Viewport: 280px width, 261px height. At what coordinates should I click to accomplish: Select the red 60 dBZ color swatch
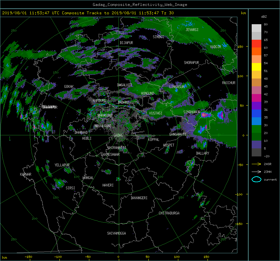coord(256,44)
